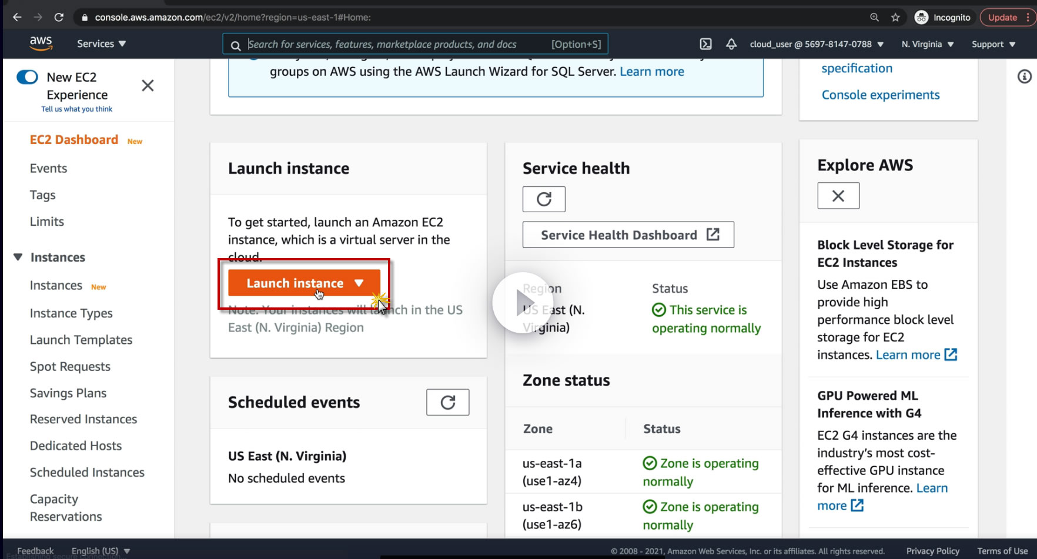Open the Support dropdown menu
Viewport: 1037px width, 559px height.
click(x=993, y=44)
